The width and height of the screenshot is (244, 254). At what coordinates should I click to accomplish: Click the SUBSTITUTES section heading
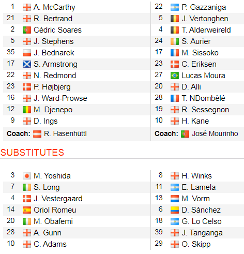(x=32, y=153)
